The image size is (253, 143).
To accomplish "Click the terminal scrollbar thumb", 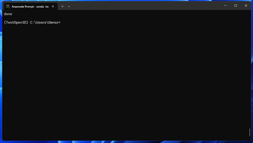I will tap(250, 132).
